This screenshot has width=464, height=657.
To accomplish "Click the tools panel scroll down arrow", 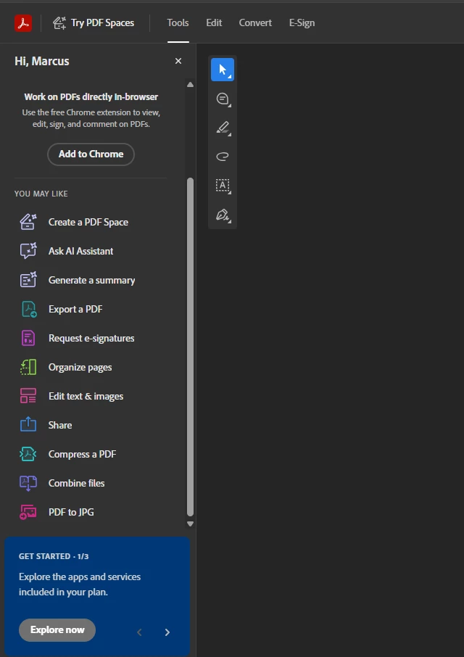I will 190,524.
